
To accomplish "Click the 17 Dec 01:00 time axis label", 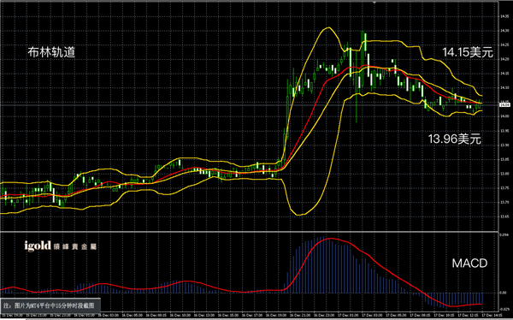I will click(x=348, y=315).
